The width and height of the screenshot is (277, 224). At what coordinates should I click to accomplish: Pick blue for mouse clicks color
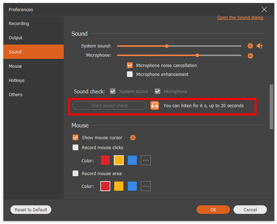point(132,160)
